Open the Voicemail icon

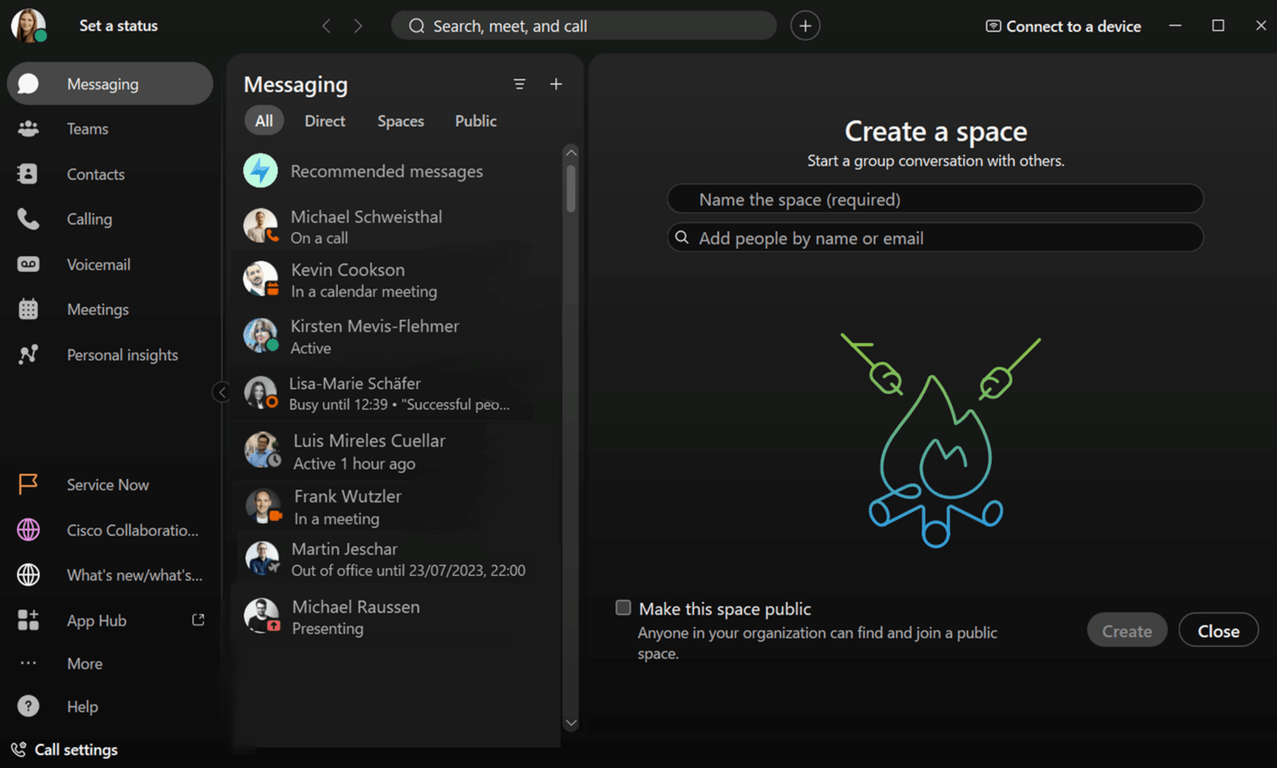tap(28, 264)
